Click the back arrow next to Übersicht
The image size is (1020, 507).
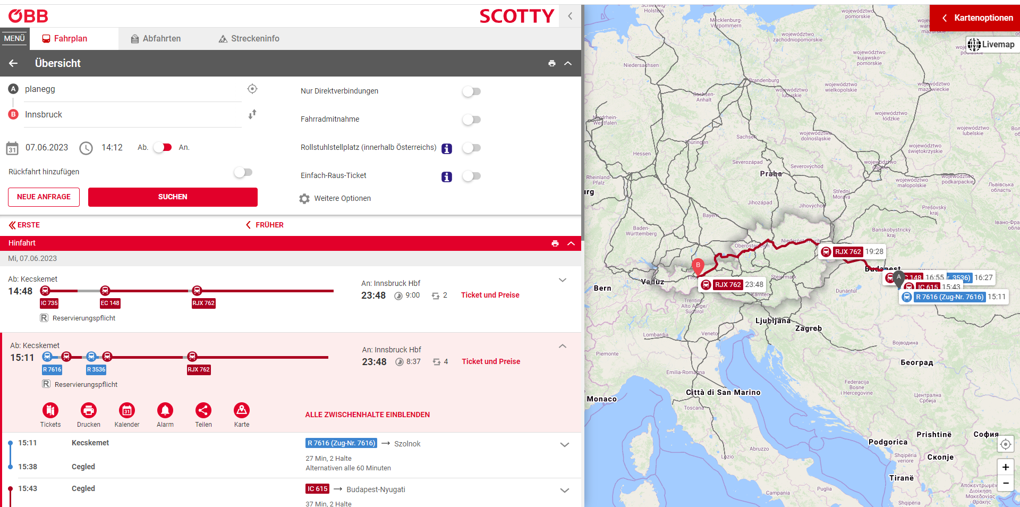13,63
